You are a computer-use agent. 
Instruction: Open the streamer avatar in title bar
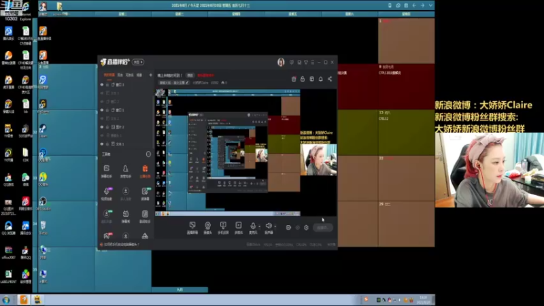pos(281,62)
